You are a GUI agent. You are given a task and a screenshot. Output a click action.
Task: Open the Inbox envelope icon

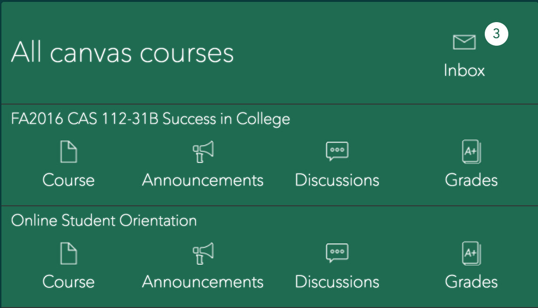click(464, 42)
